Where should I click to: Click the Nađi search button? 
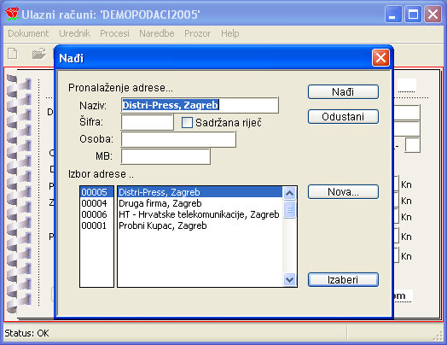coord(343,92)
